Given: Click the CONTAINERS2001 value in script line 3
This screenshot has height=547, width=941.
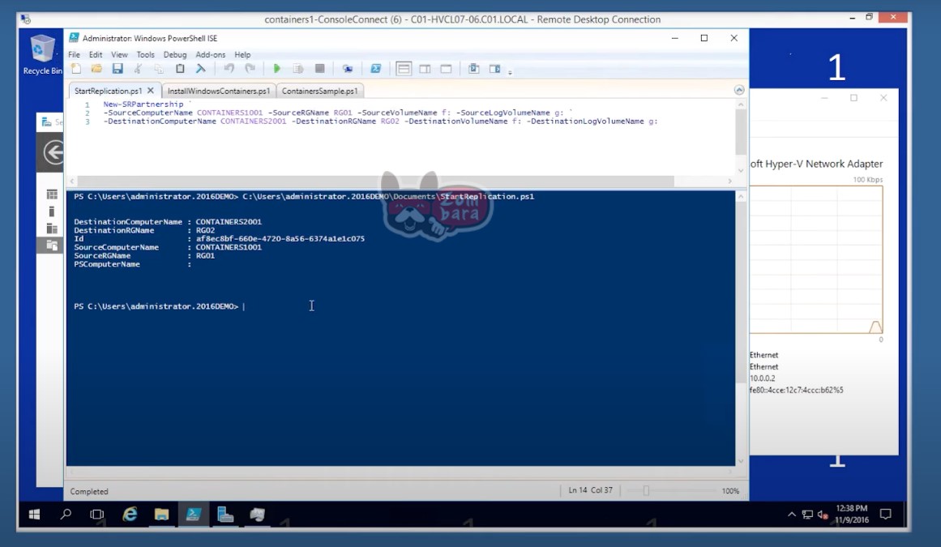Looking at the screenshot, I should [x=253, y=122].
